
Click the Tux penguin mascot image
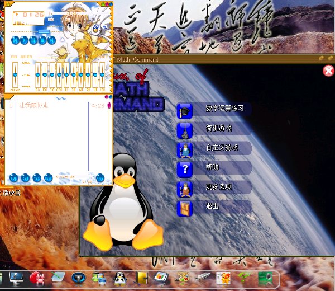[x=123, y=202]
